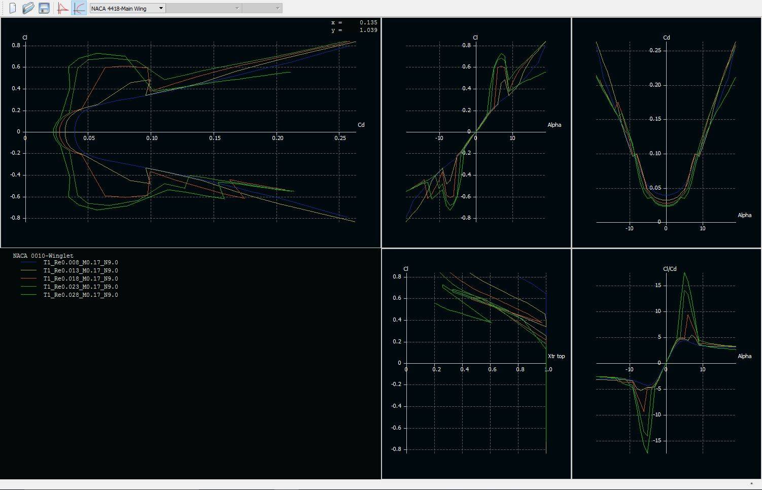Select the polar view toolbar icon
Screen dimensions: 762x490
[x=79, y=8]
